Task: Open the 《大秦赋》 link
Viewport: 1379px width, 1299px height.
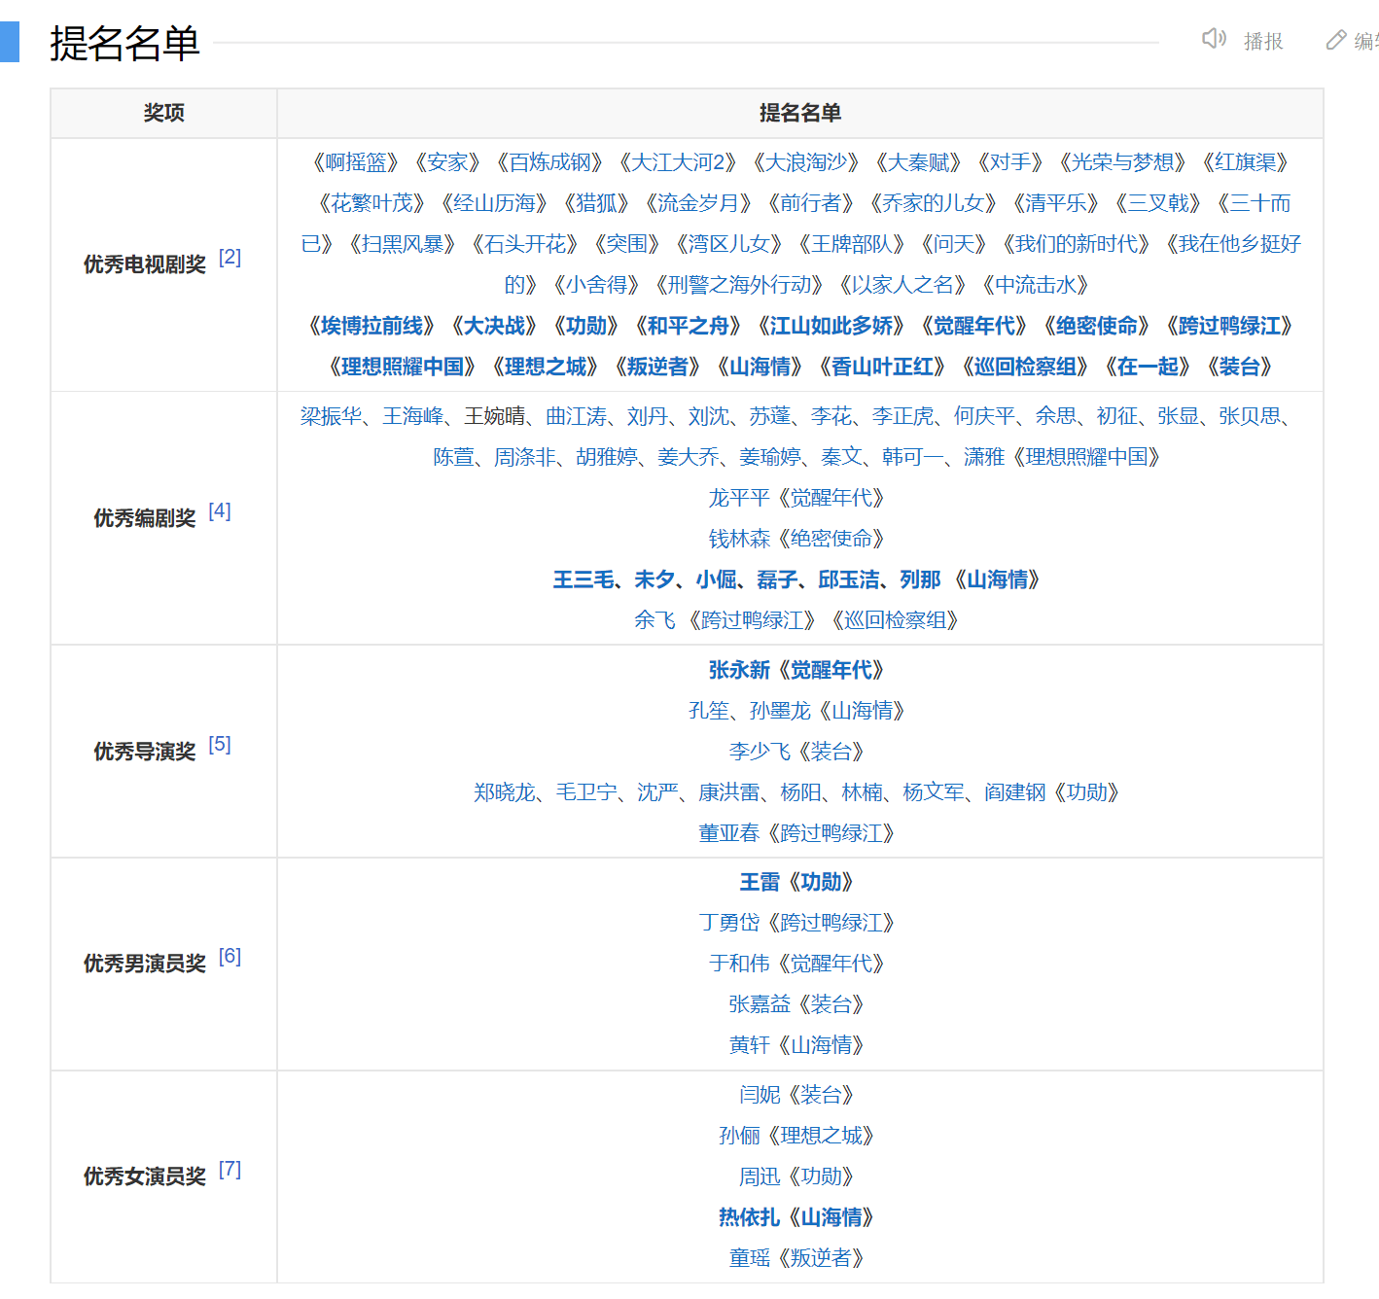Action: point(918,162)
